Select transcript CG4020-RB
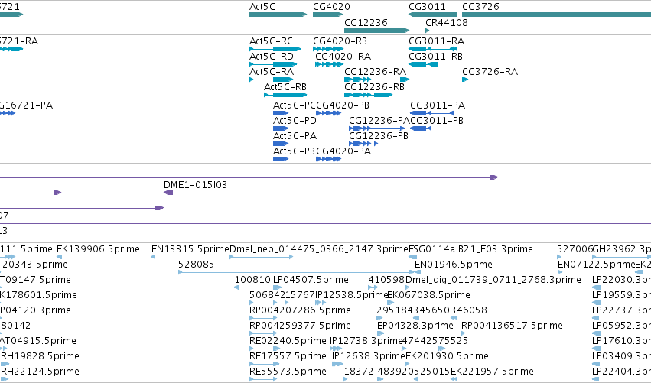Viewport: 651px width, 383px height. pyautogui.click(x=340, y=41)
